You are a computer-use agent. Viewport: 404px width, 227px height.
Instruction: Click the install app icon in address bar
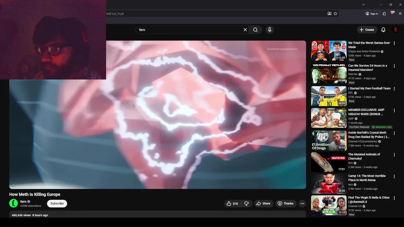pyautogui.click(x=329, y=14)
